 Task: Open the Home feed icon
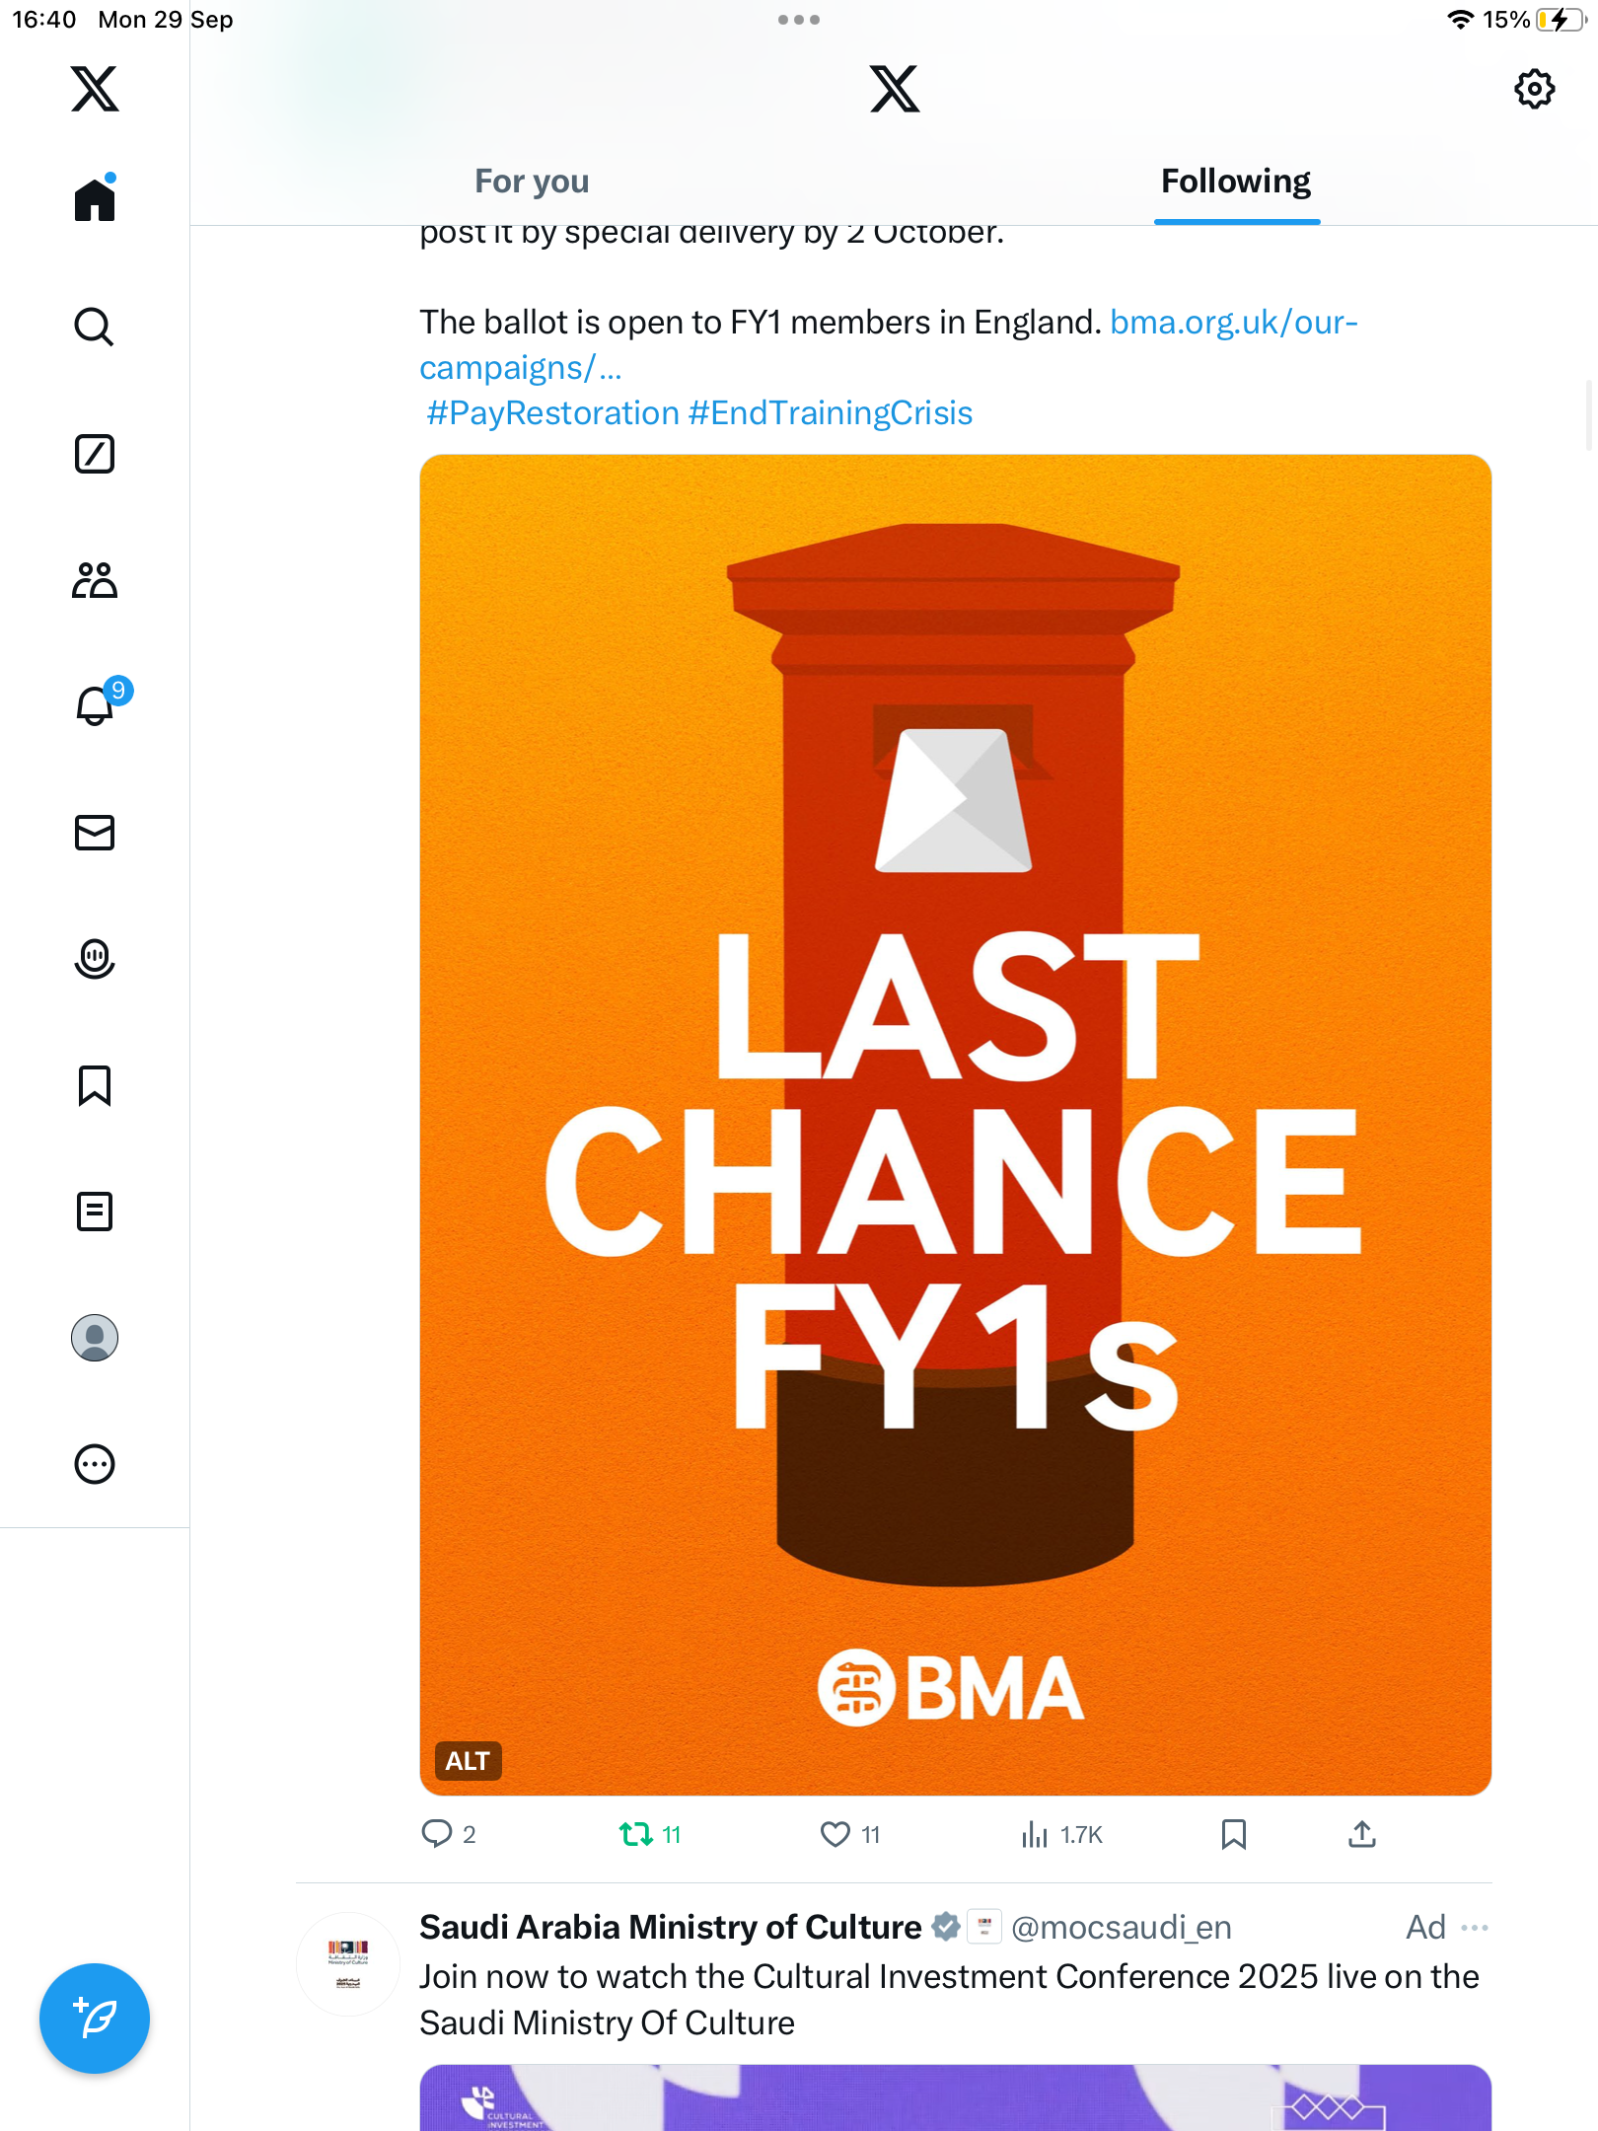pos(95,200)
